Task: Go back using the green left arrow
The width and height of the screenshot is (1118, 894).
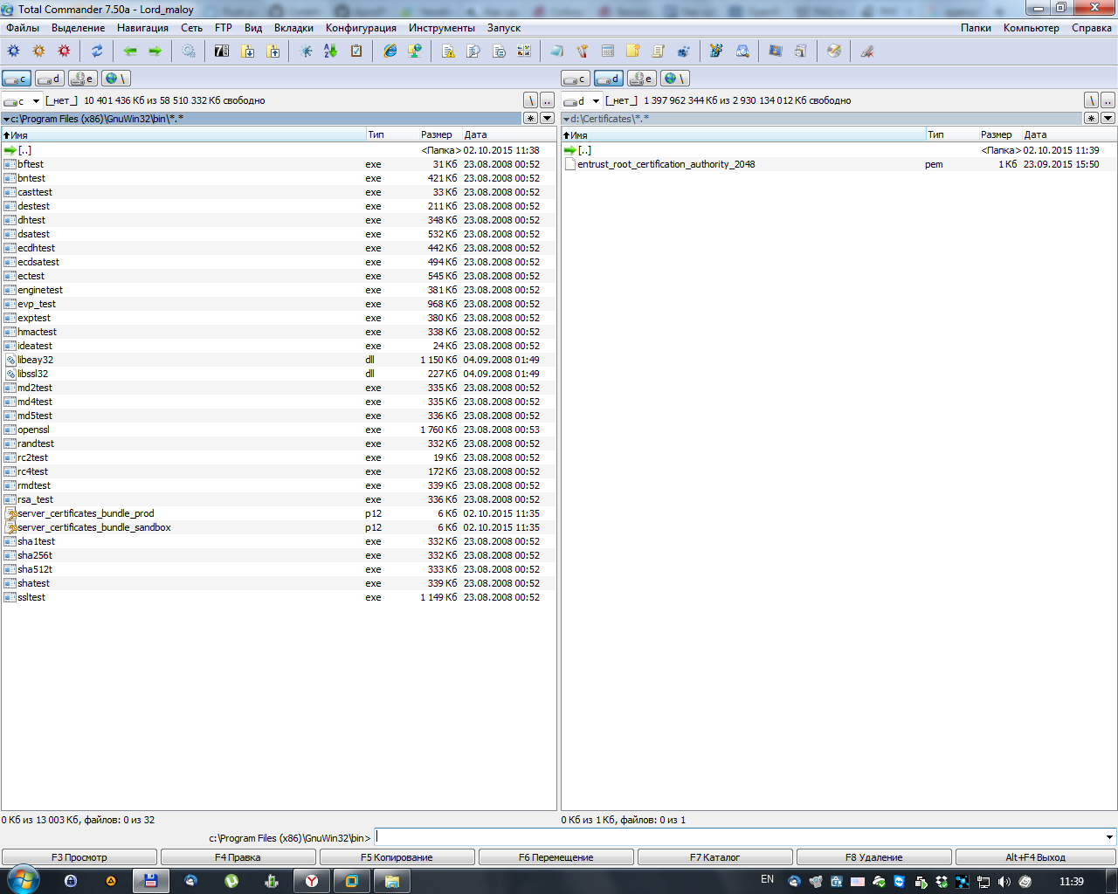Action: 130,52
